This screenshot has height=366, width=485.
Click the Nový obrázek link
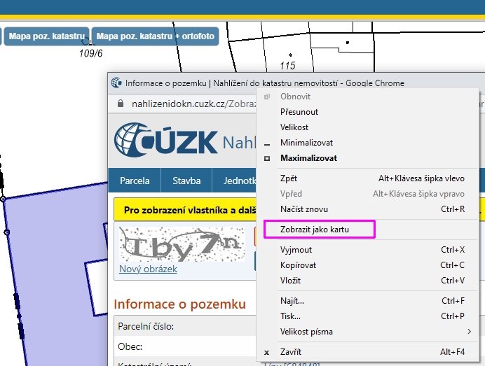tap(148, 269)
